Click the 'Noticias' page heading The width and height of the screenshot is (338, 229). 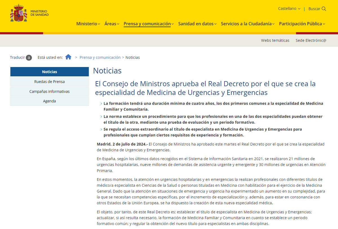coord(107,71)
